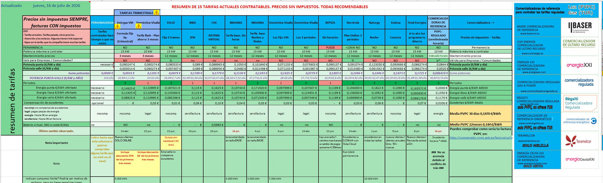Select the '<10kW NO' cell under Iberdrola
Viewport: 603px width, 183px height.
(x=352, y=48)
